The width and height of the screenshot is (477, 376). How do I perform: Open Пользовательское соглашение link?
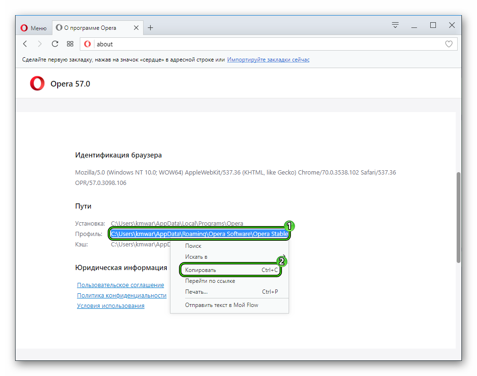click(120, 285)
